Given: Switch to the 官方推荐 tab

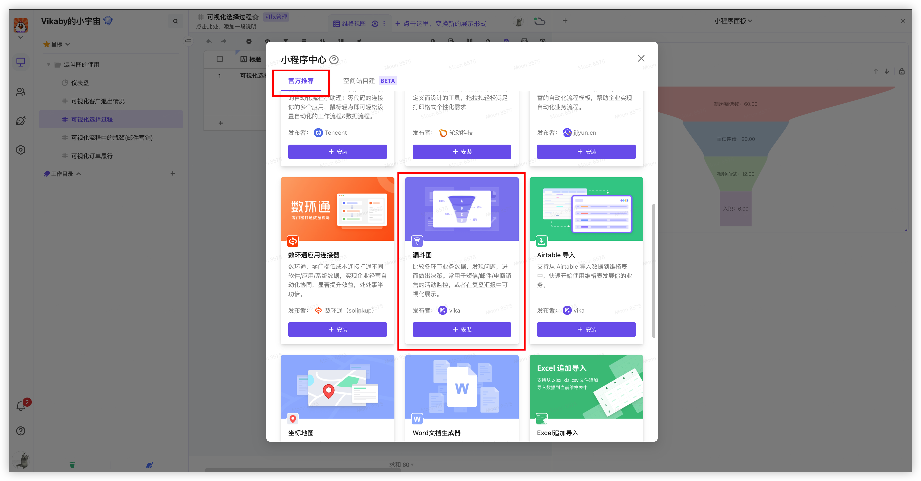Looking at the screenshot, I should click(x=301, y=81).
